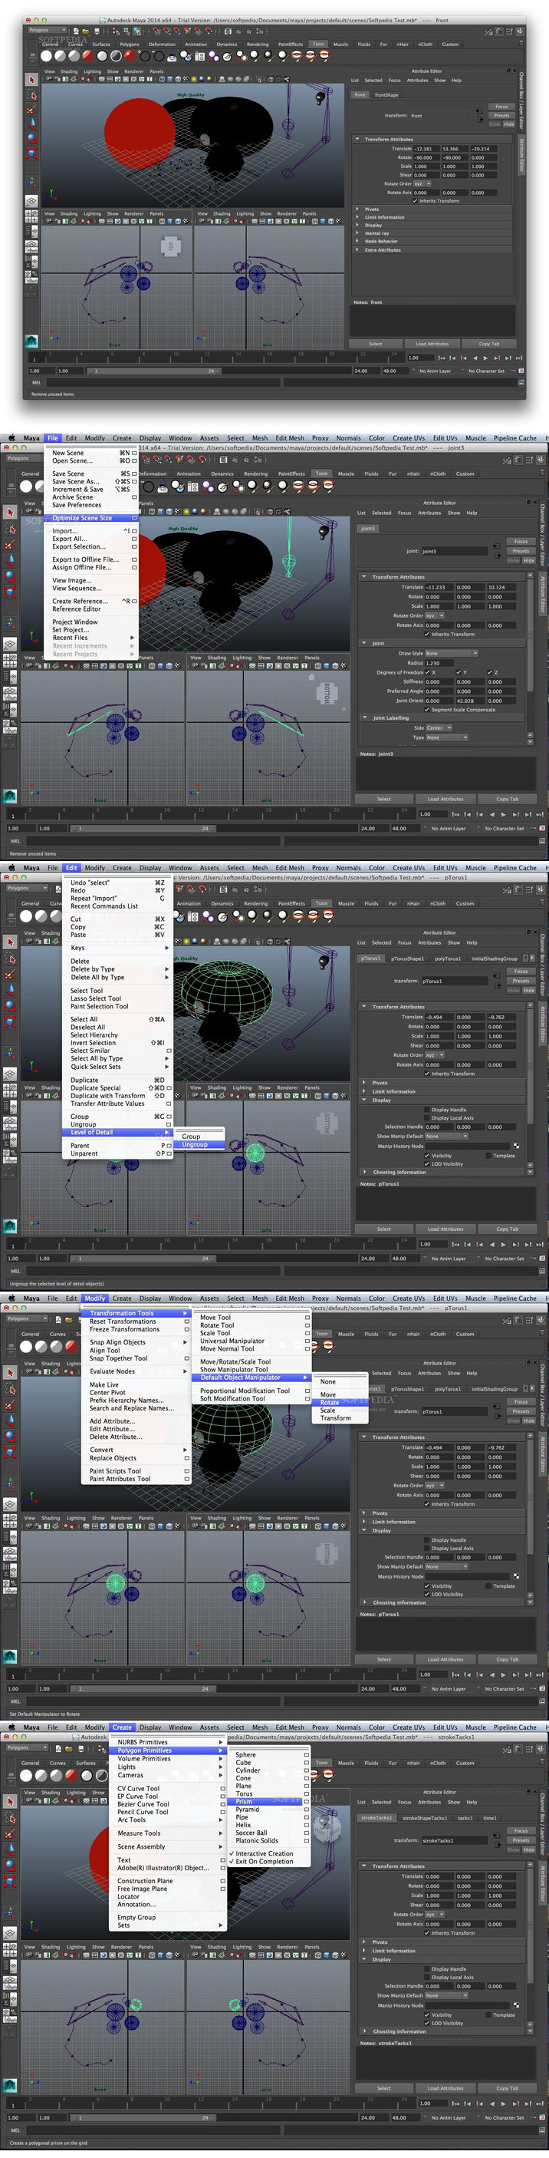Click option box beside Freeze Transformations
Viewport: 549px width, 2158px height.
[x=186, y=1328]
